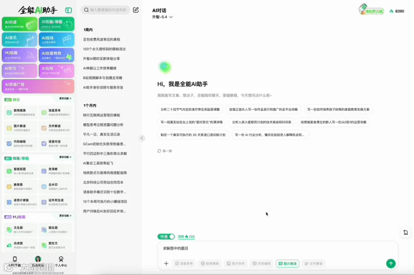Viewport: 414px width, 275px height.
Task: Start a new chat with the compose icon
Action: (136, 10)
